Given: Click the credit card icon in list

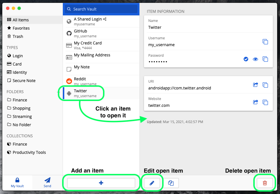Looking at the screenshot, I should (x=69, y=45).
